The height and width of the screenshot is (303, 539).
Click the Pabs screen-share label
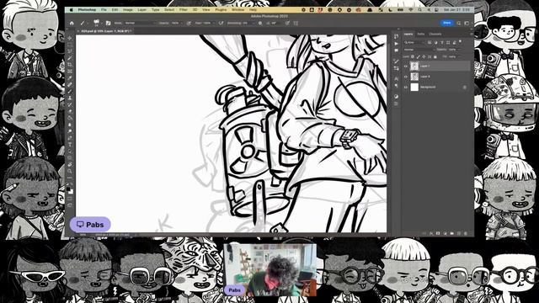[x=90, y=225]
